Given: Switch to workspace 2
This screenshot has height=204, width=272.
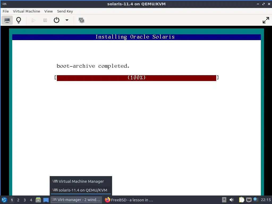Looking at the screenshot, I should coord(18,200).
